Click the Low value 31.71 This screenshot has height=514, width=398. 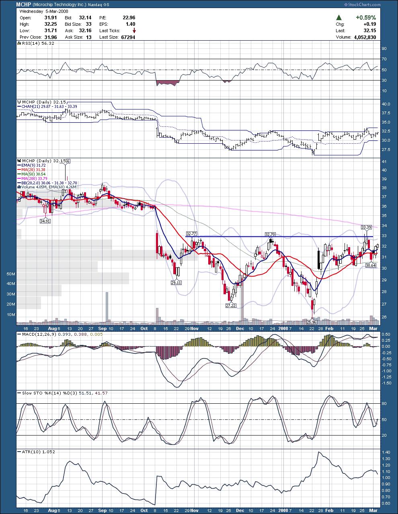[51, 31]
